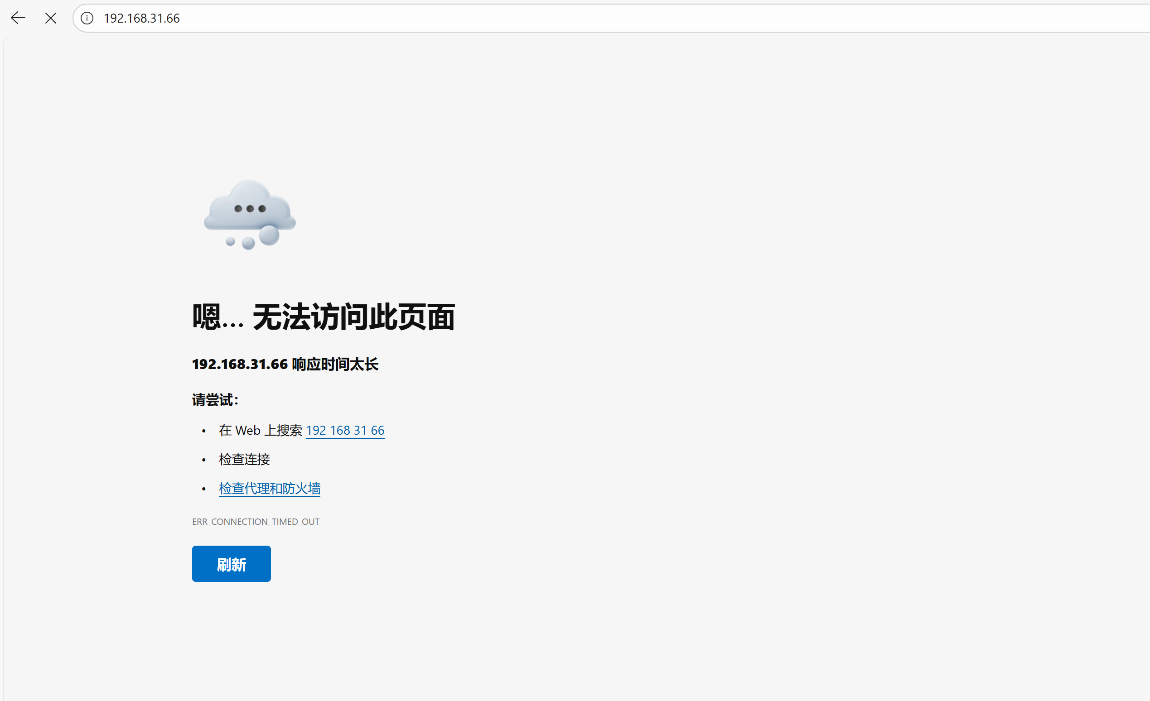Viewport: 1150px width, 701px height.
Task: Click empty space inside the address bar
Action: 607,18
